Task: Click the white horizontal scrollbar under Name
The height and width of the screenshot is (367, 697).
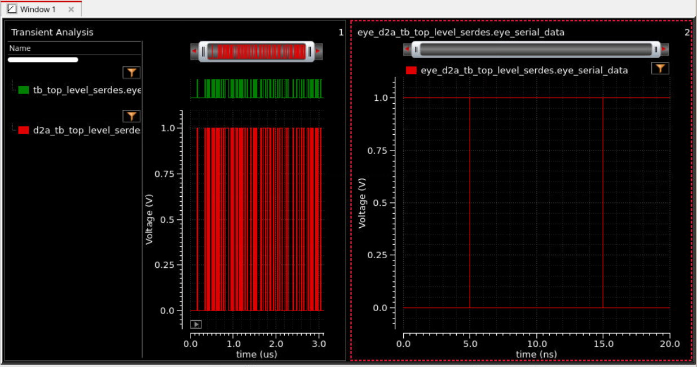Action: (43, 59)
